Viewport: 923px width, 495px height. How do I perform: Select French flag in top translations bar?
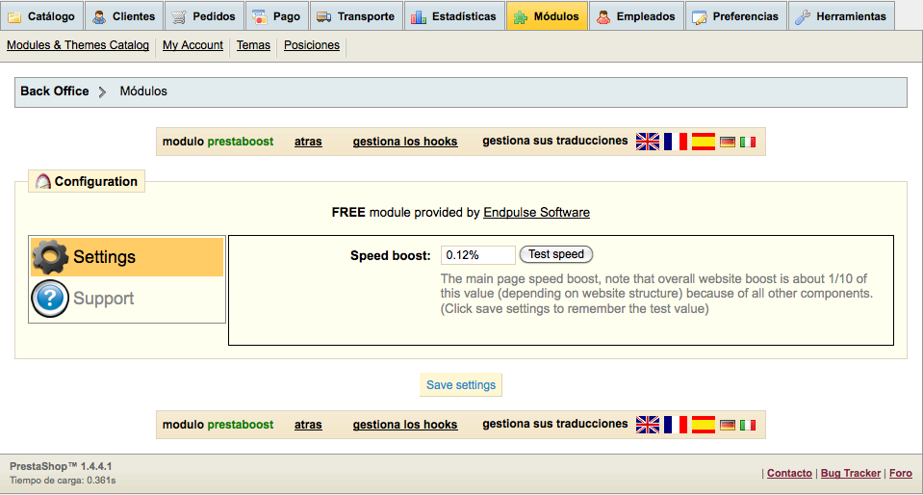click(x=676, y=142)
